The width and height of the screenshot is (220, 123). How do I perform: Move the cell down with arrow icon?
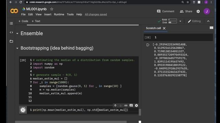click(121, 106)
